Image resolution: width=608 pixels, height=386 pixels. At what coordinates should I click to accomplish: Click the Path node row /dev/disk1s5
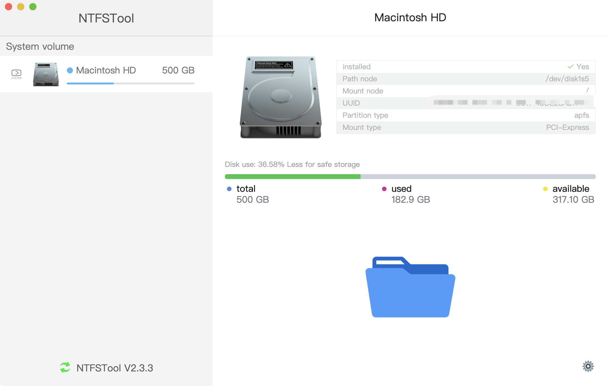click(x=465, y=79)
